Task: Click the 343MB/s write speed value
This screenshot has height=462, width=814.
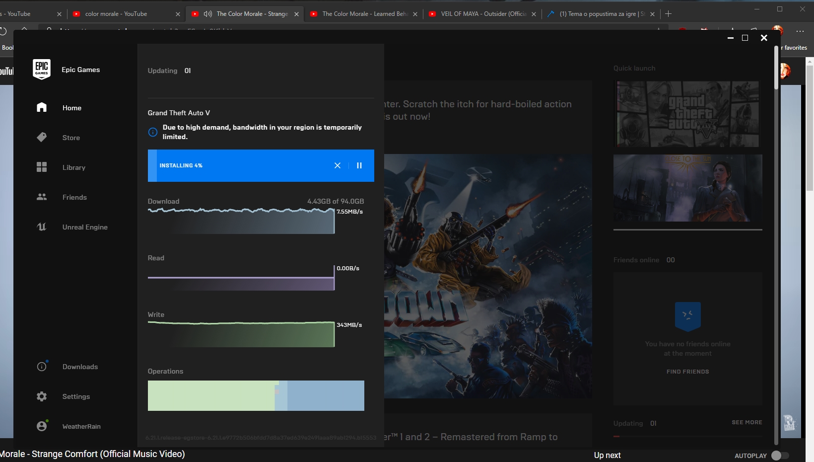Action: [349, 325]
